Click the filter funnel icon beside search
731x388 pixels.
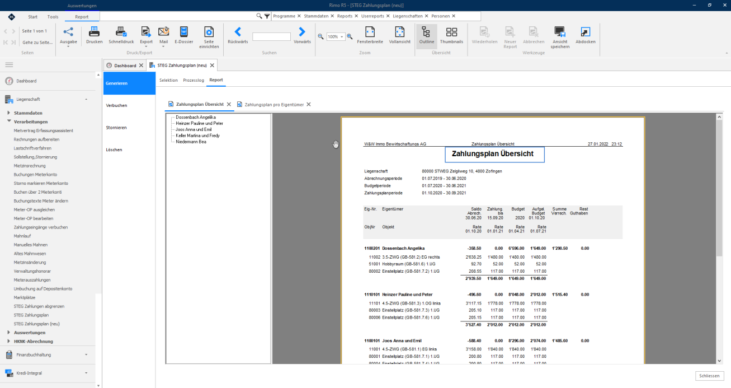(267, 16)
